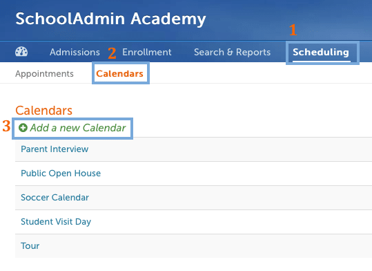Click the large orange Calendars heading
372x271 pixels.
[x=44, y=111]
